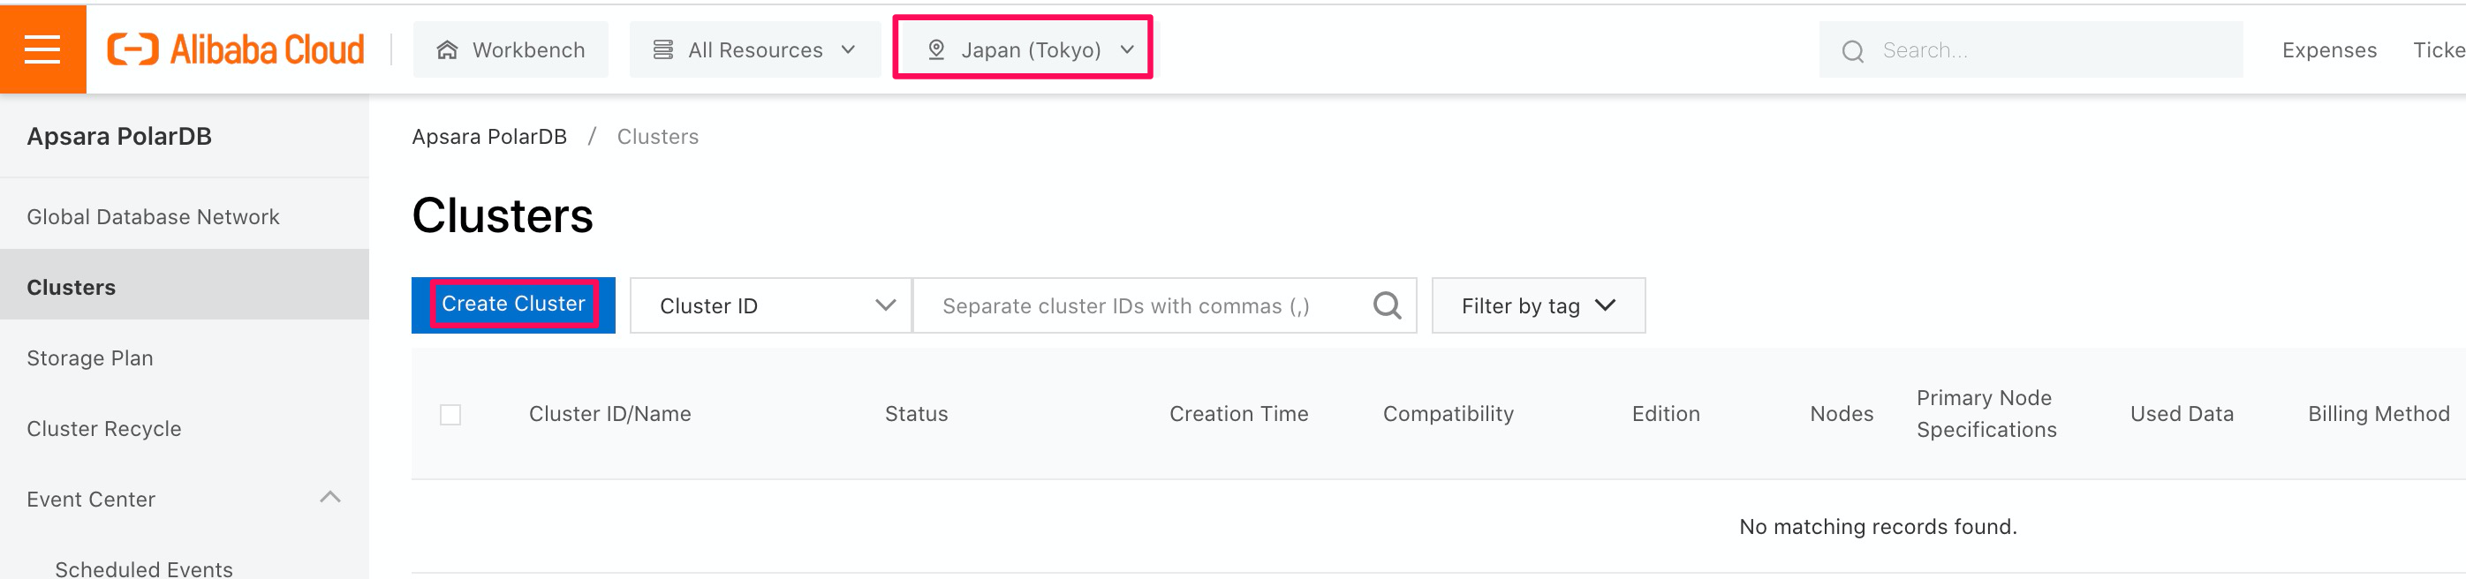Toggle the select-all clusters checkbox
The width and height of the screenshot is (2466, 579).
[x=450, y=415]
